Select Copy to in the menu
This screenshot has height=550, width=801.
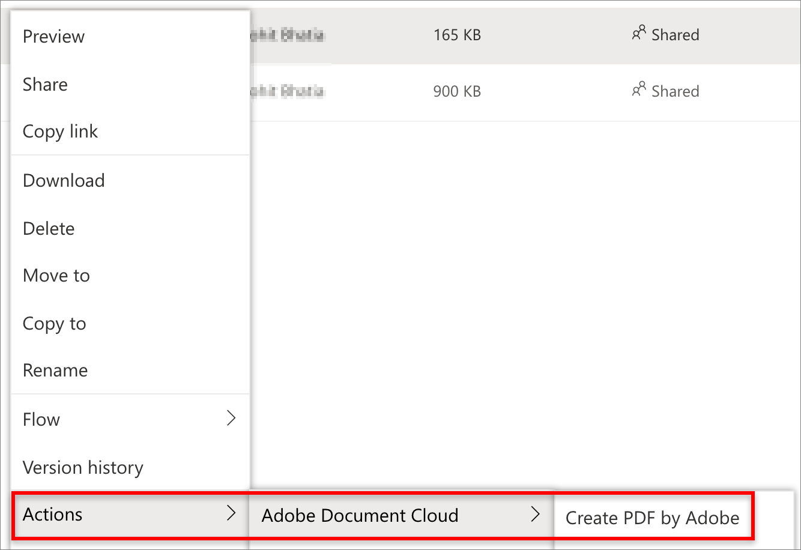click(x=55, y=324)
